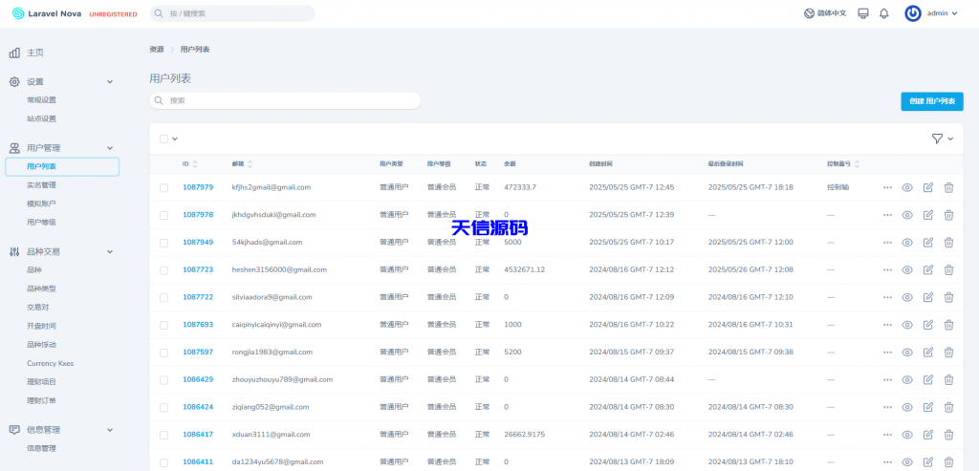
Task: Open Currency Kxes in the sidebar
Action: pyautogui.click(x=50, y=363)
